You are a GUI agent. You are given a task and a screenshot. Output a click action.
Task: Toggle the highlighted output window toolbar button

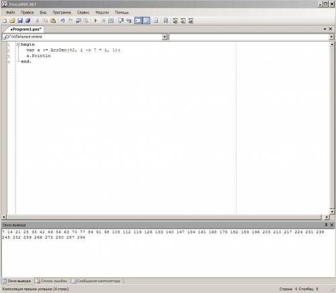[x=138, y=21]
